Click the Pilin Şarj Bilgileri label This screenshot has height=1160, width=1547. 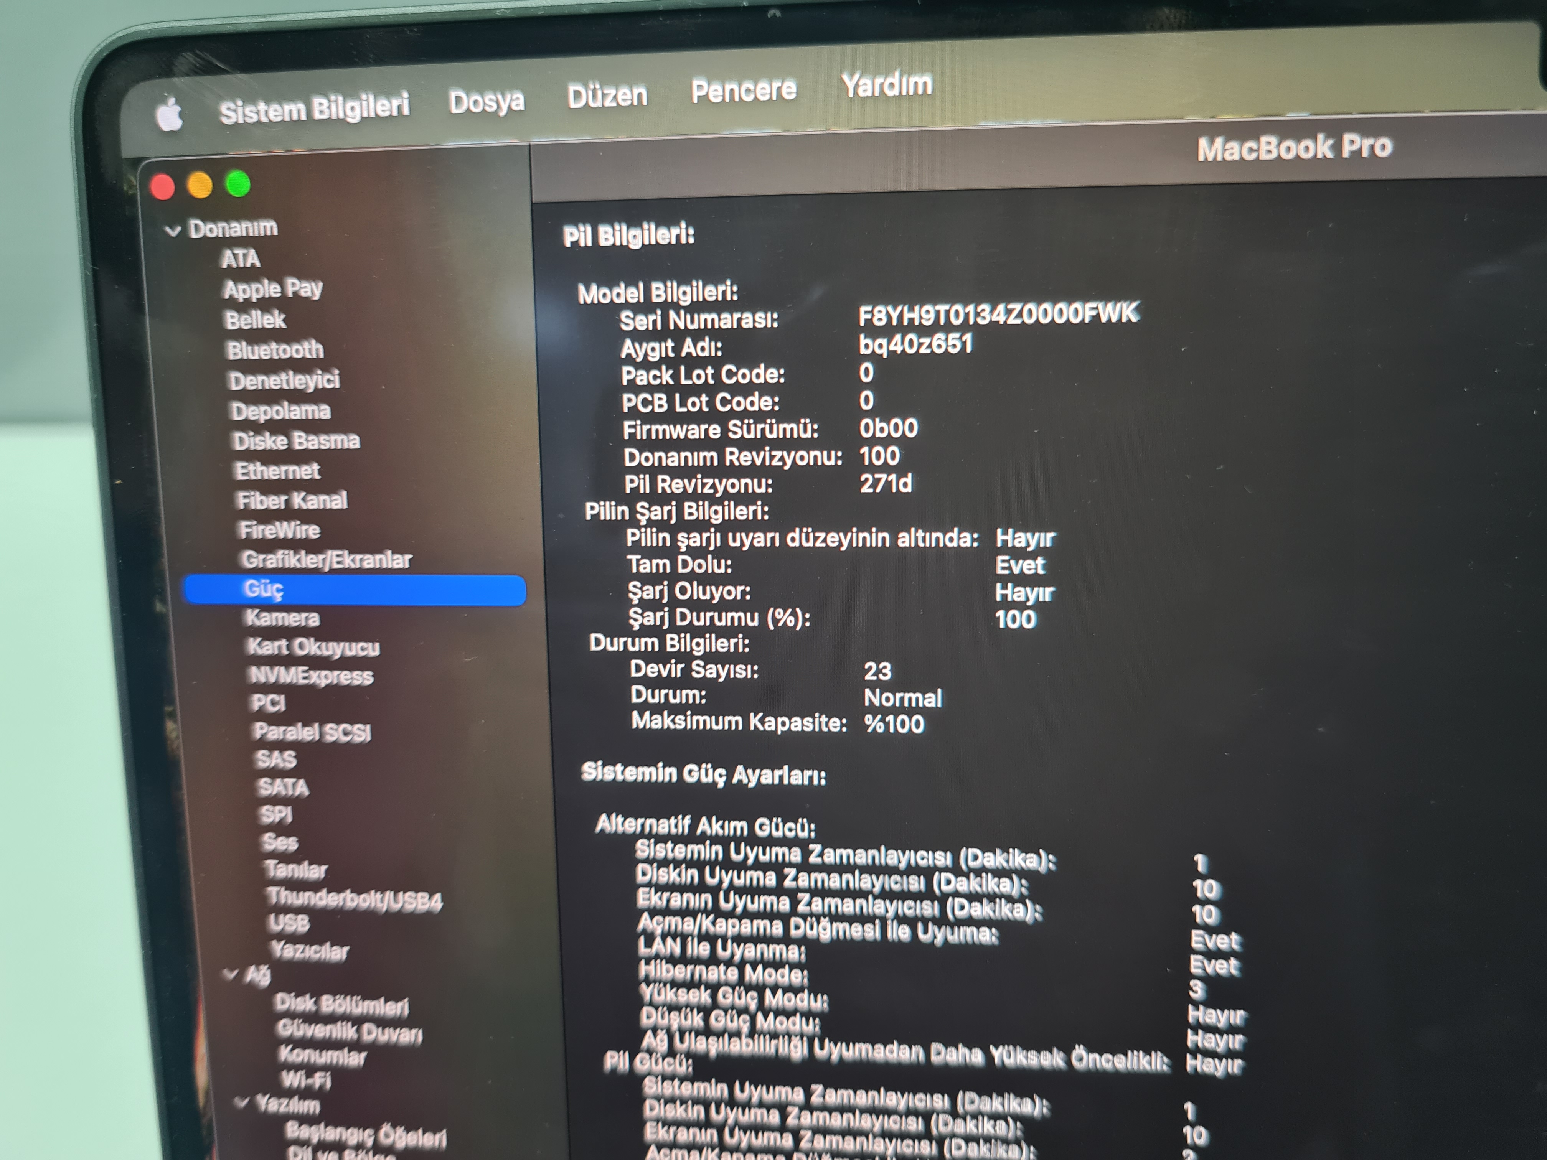pyautogui.click(x=677, y=511)
